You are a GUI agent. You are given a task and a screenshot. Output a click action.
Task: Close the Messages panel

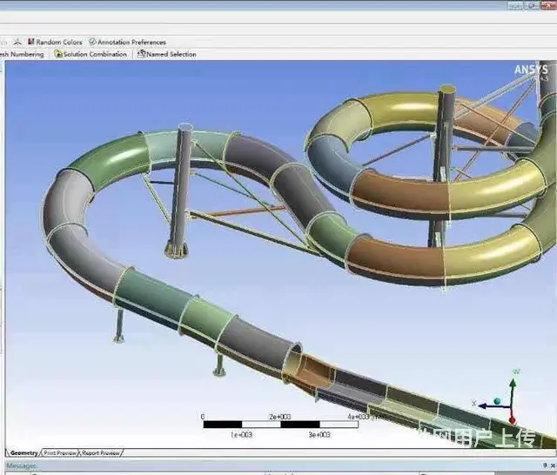(553, 465)
